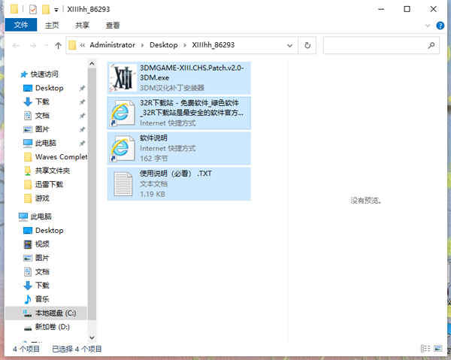Go up one folder level with the up arrow

(x=58, y=45)
